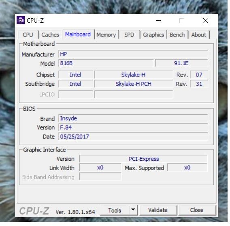View the Graphics tab

coord(153,35)
